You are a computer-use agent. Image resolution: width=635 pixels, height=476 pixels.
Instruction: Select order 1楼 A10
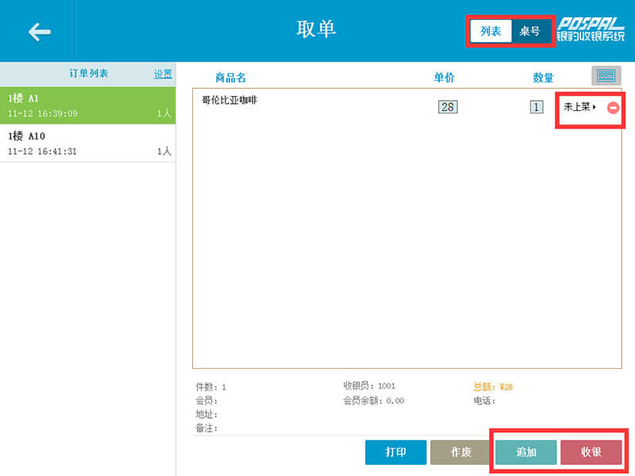(x=87, y=144)
